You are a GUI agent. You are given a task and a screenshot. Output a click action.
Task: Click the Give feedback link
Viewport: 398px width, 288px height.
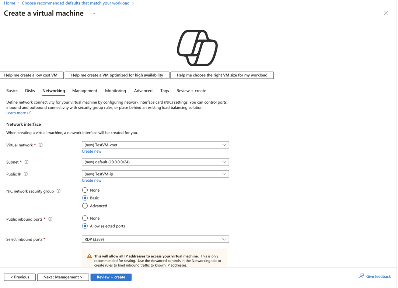tap(378, 276)
